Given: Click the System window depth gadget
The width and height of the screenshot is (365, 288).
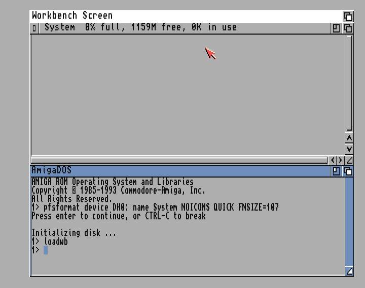Looking at the screenshot, I should pos(348,28).
